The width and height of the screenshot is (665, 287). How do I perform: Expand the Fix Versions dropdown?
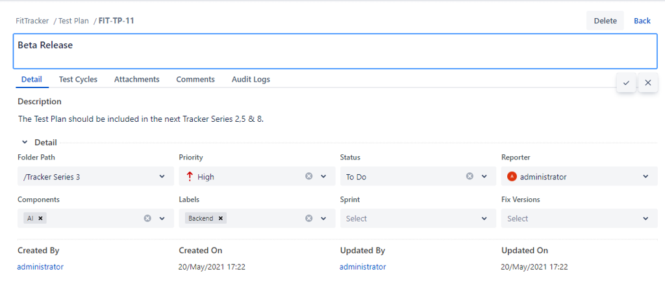(645, 219)
